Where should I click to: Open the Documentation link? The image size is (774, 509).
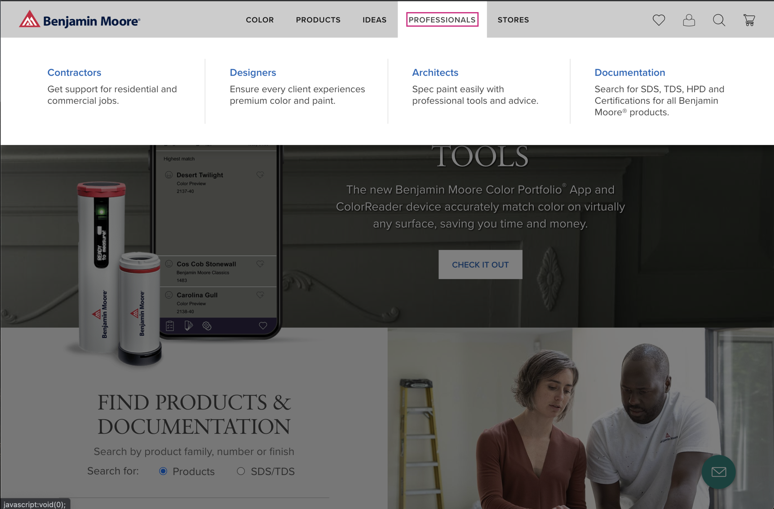coord(630,72)
